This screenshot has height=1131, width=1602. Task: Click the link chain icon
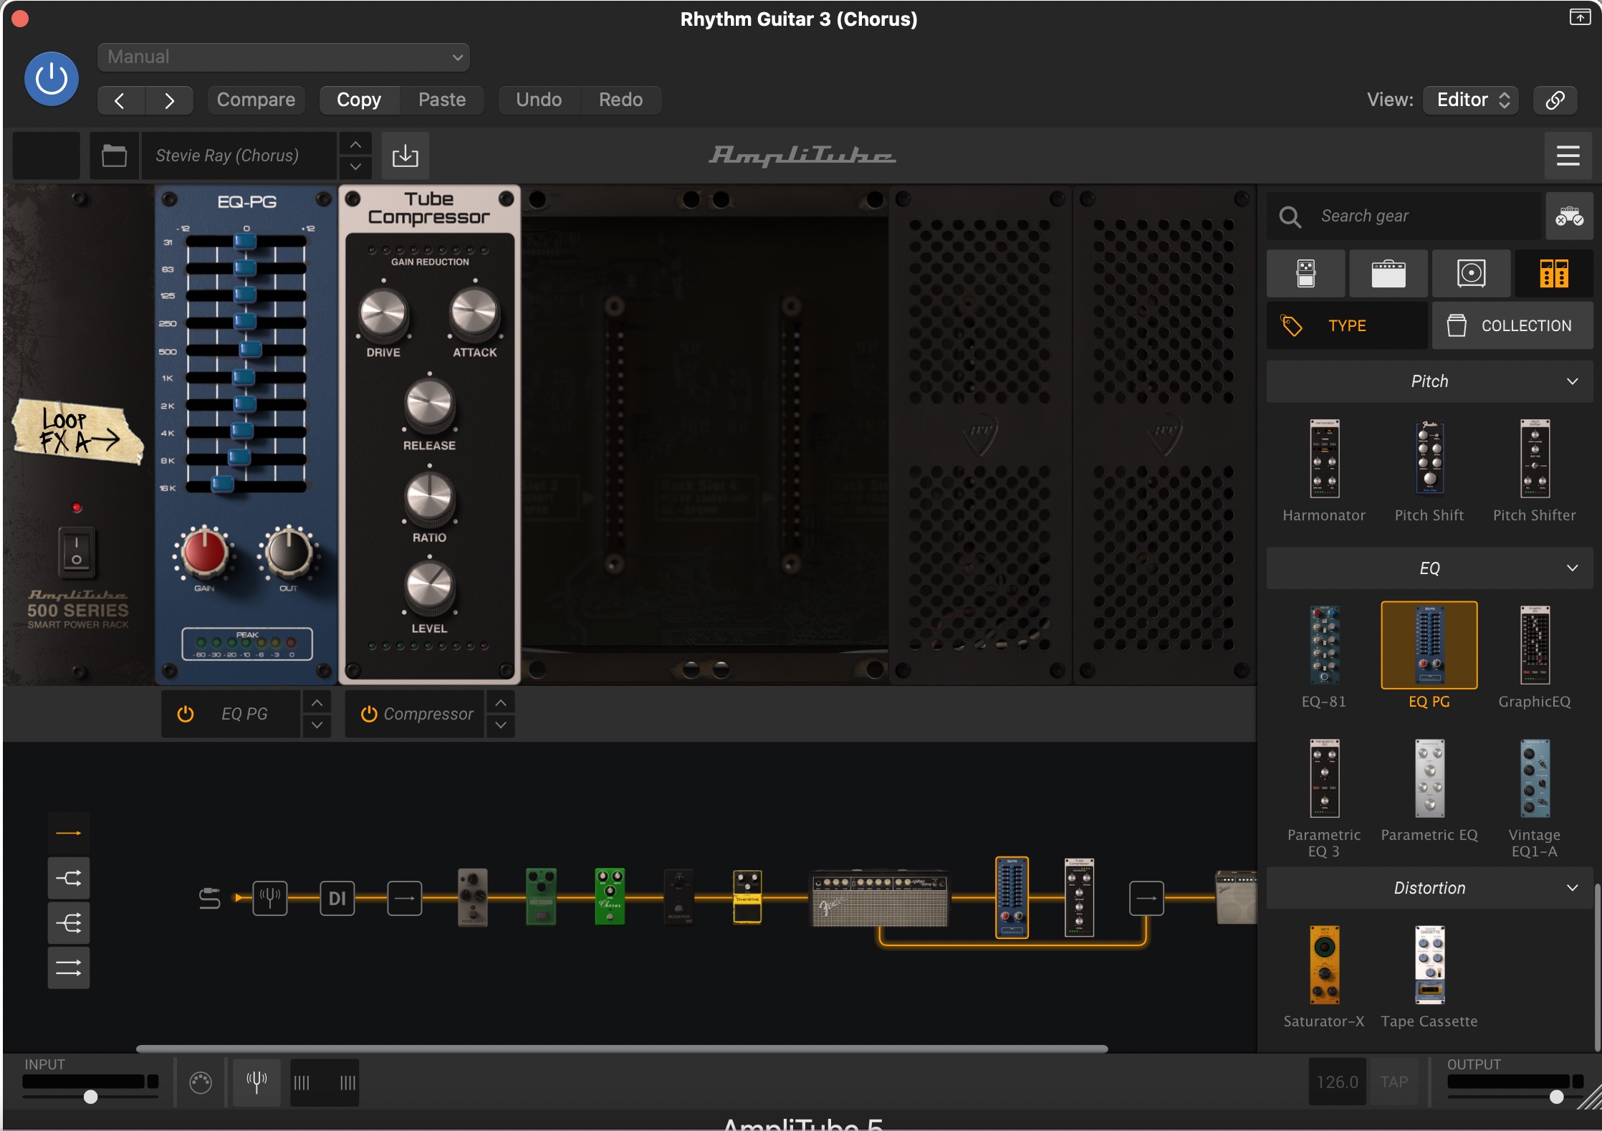[x=1555, y=100]
